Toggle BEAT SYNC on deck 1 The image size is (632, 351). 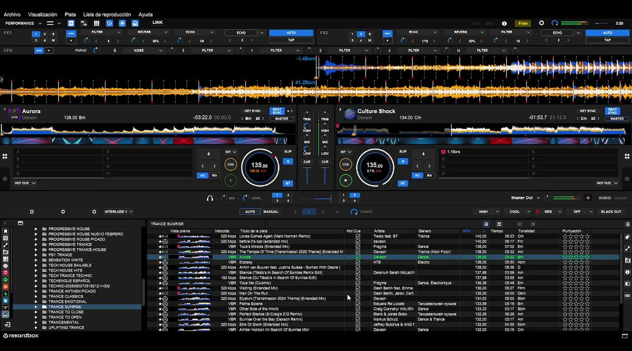[277, 111]
